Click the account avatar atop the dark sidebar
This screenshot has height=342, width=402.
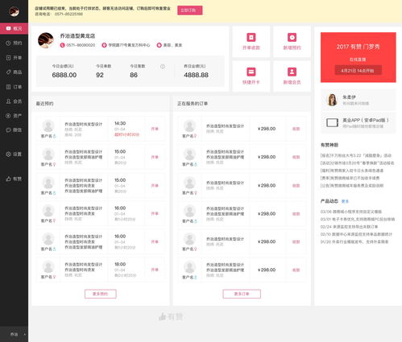point(14,11)
